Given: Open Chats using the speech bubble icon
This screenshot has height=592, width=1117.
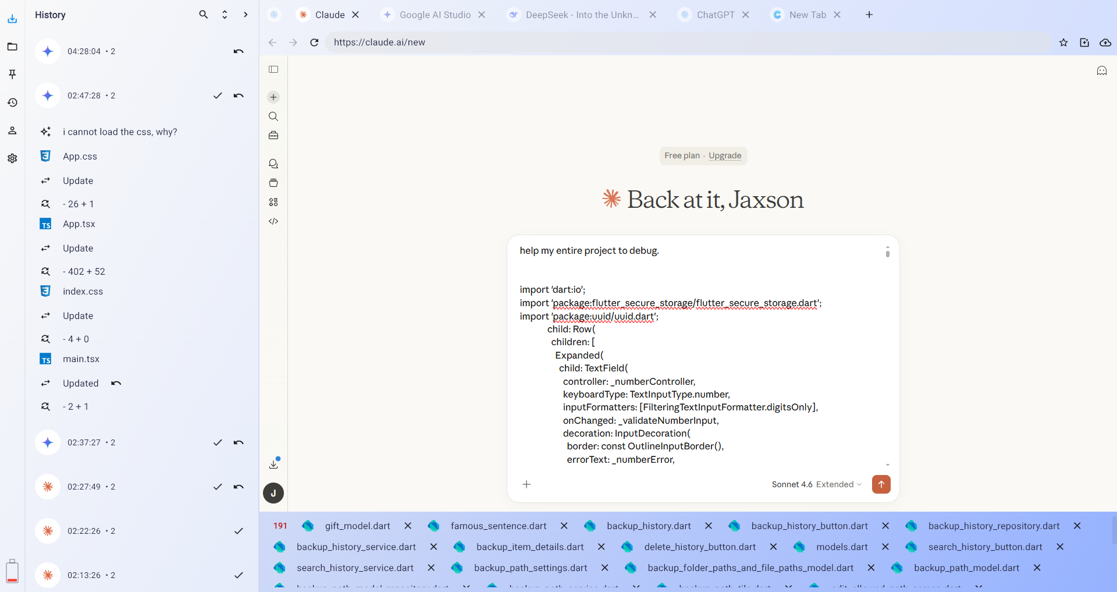Looking at the screenshot, I should (x=273, y=164).
